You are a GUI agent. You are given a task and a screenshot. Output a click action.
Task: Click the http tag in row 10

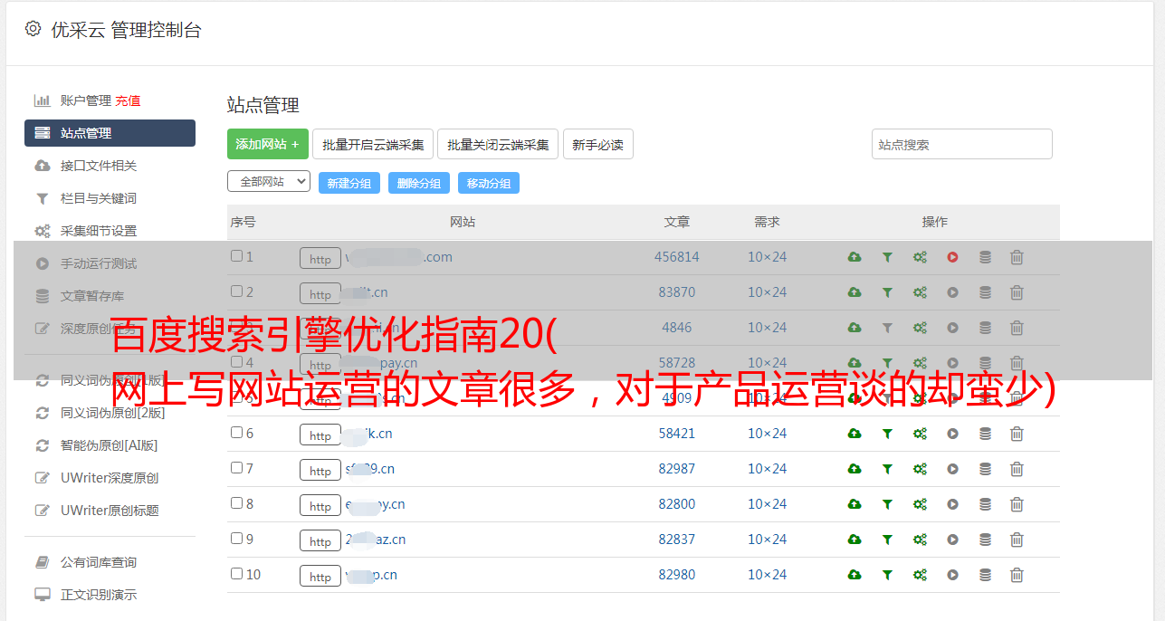[320, 577]
